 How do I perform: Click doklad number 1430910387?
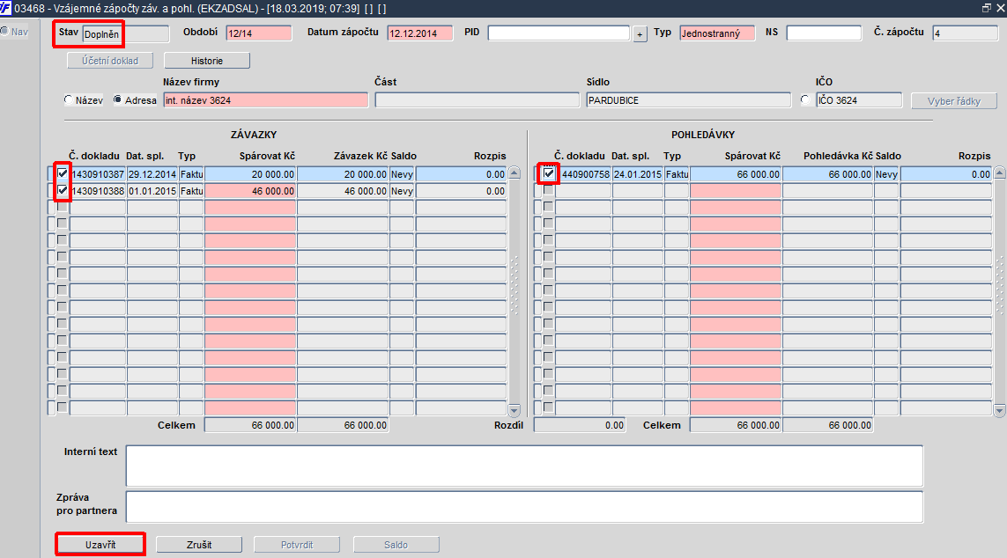coord(98,174)
